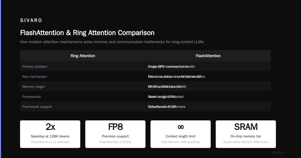Click the FP8 stat value
Viewport: 301px width, 158px height.
point(115,127)
